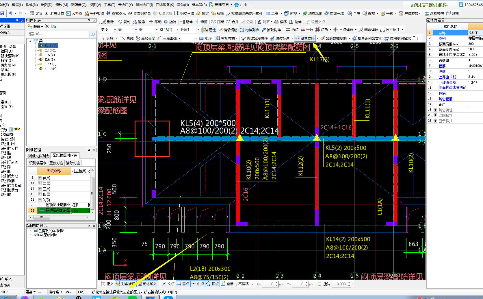Check the 旋转 rotation checkbox

319,284
